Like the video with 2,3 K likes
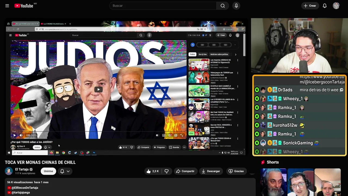The image size is (348, 196). click(x=152, y=171)
